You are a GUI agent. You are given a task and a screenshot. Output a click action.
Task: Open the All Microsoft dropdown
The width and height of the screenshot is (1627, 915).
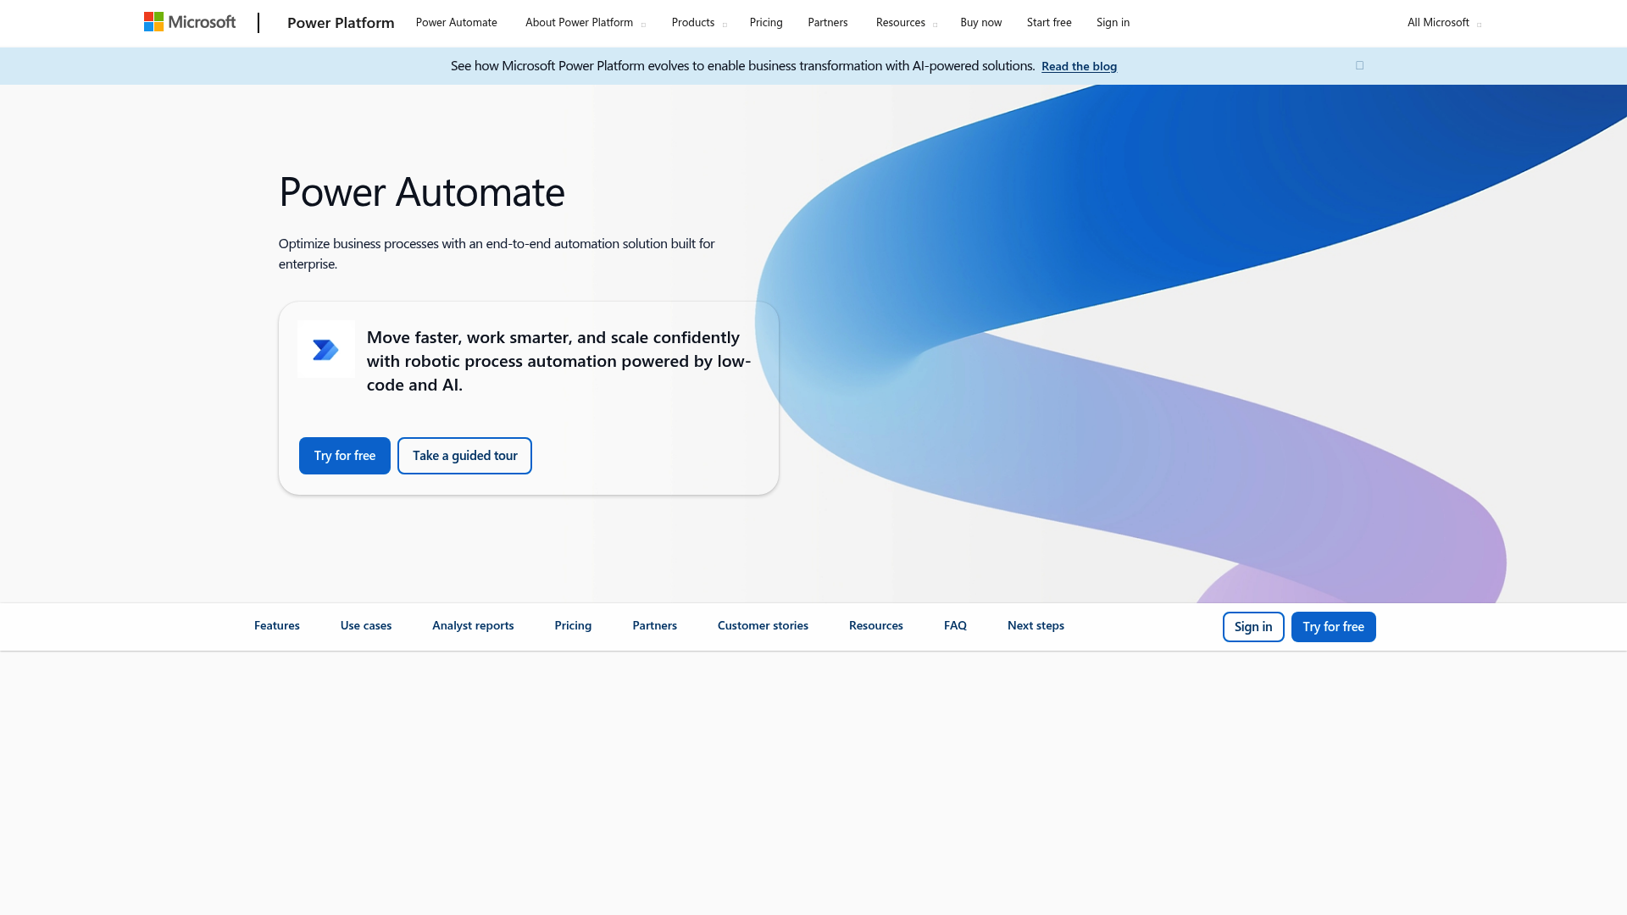[1441, 22]
